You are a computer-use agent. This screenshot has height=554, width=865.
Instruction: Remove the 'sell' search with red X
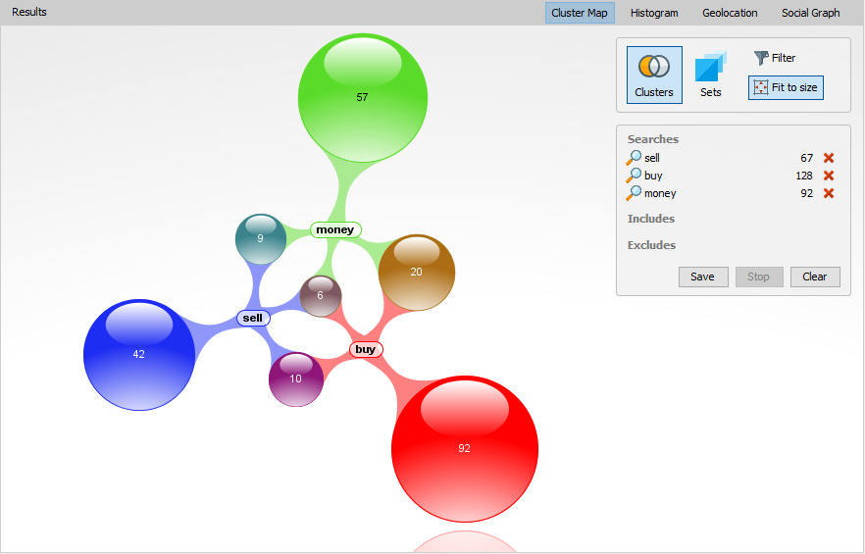click(x=829, y=158)
